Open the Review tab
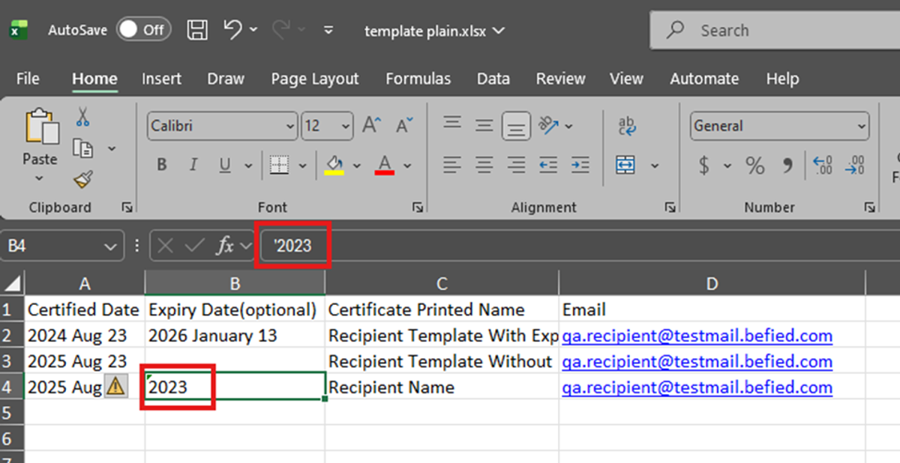 point(561,79)
